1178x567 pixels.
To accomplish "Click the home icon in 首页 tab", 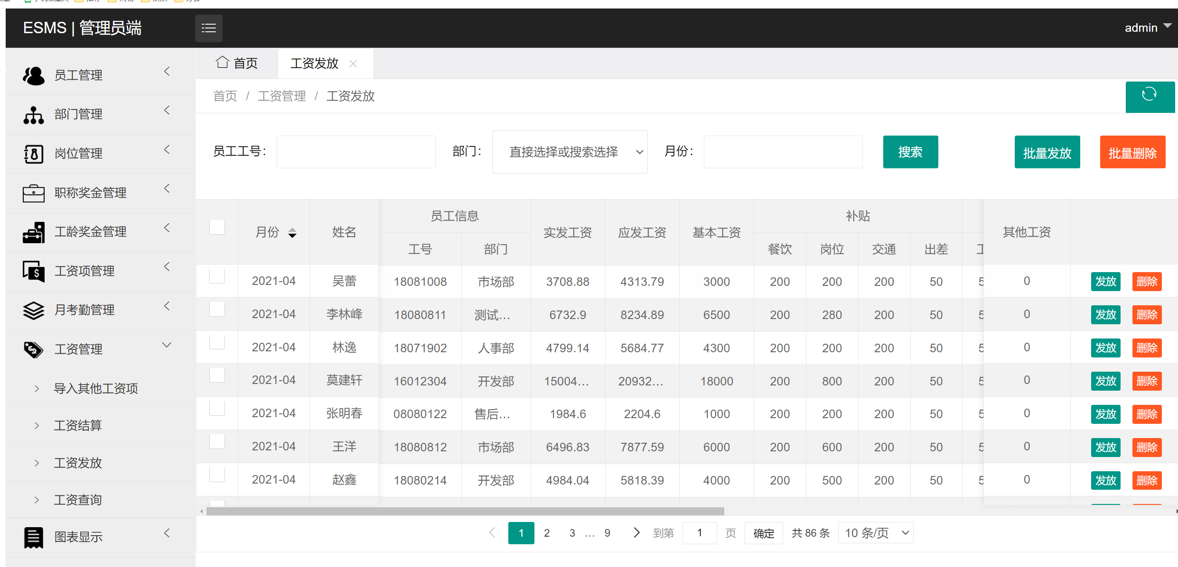I will pos(222,63).
